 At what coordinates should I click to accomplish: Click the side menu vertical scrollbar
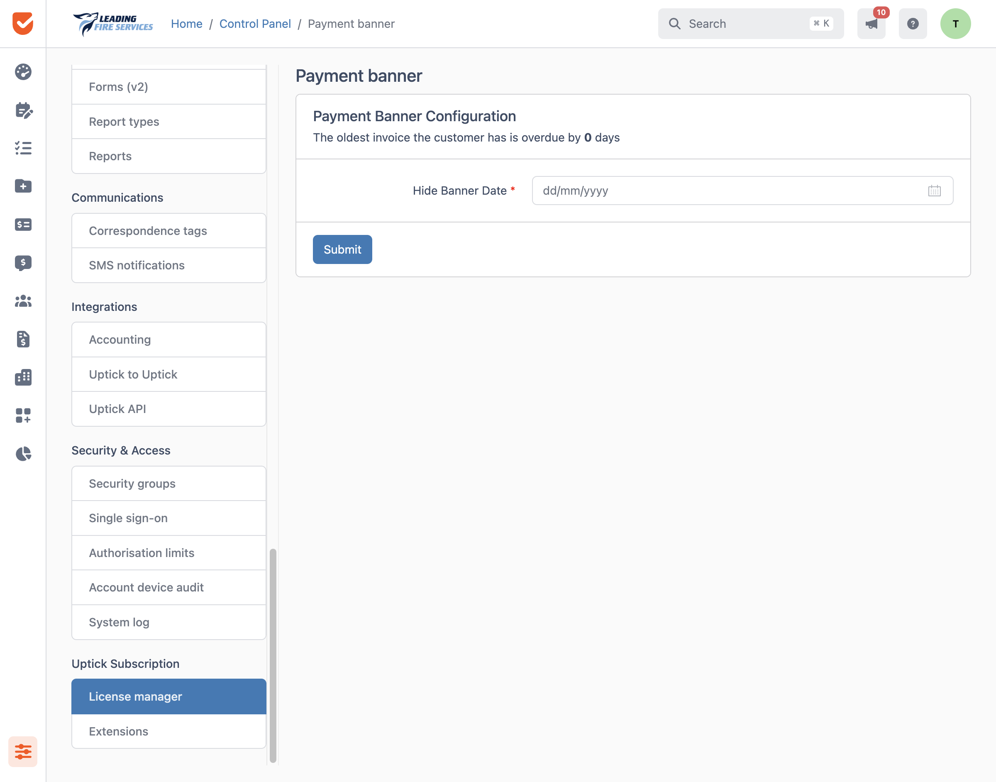tap(273, 656)
